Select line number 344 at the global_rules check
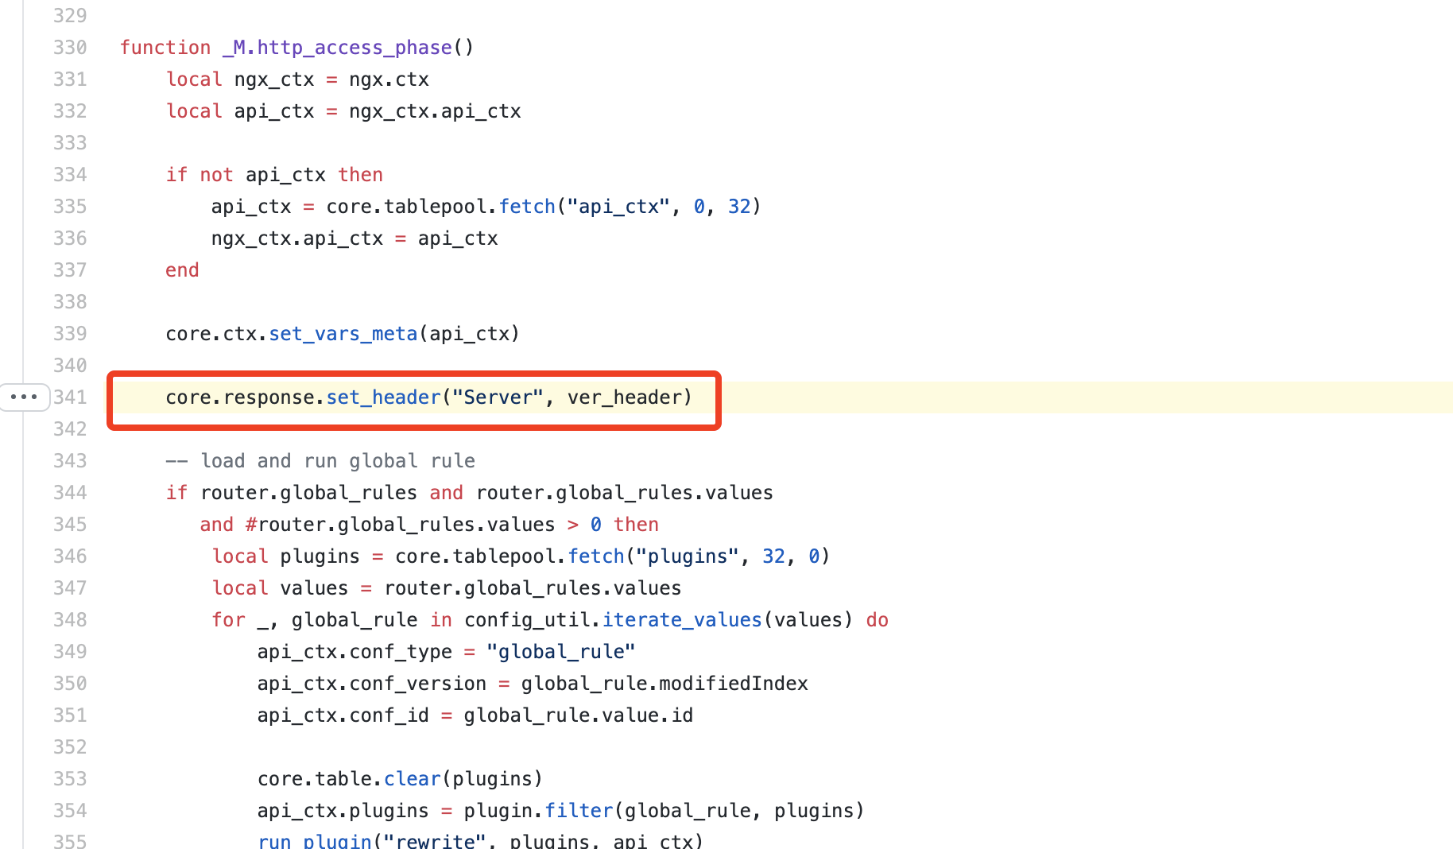This screenshot has height=849, width=1453. click(x=70, y=492)
